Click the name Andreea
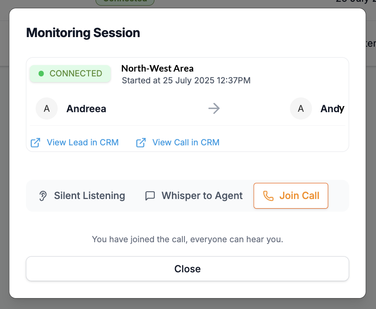Viewport: 376px width, 309px height. [86, 109]
